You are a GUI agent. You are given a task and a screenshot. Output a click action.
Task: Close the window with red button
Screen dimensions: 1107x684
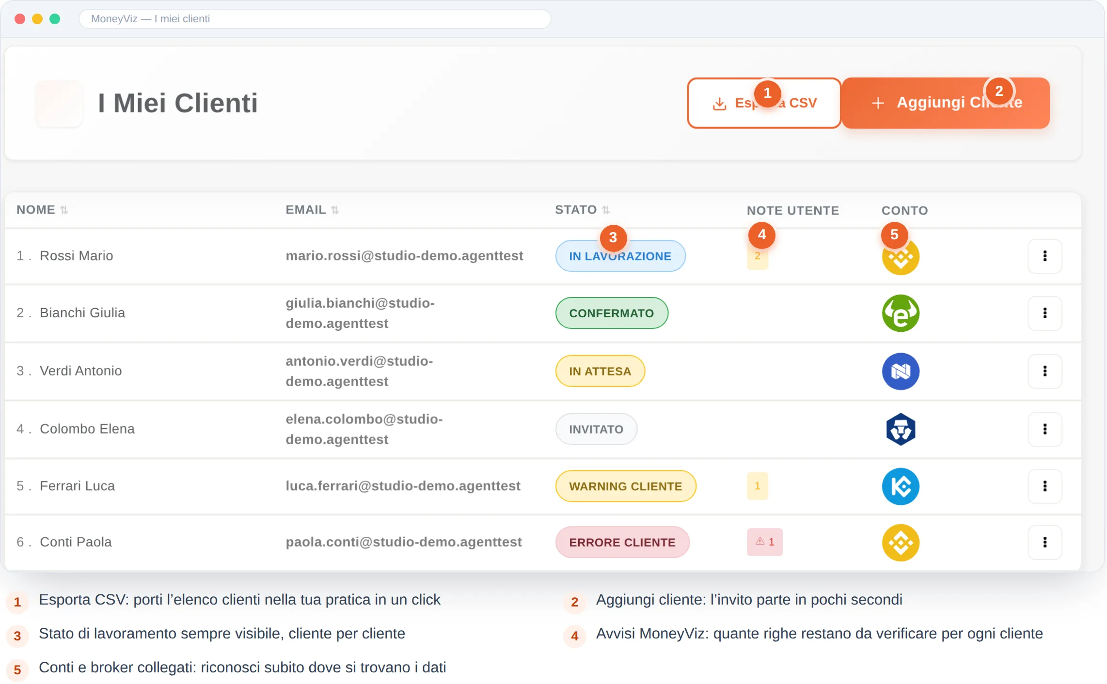click(x=20, y=19)
